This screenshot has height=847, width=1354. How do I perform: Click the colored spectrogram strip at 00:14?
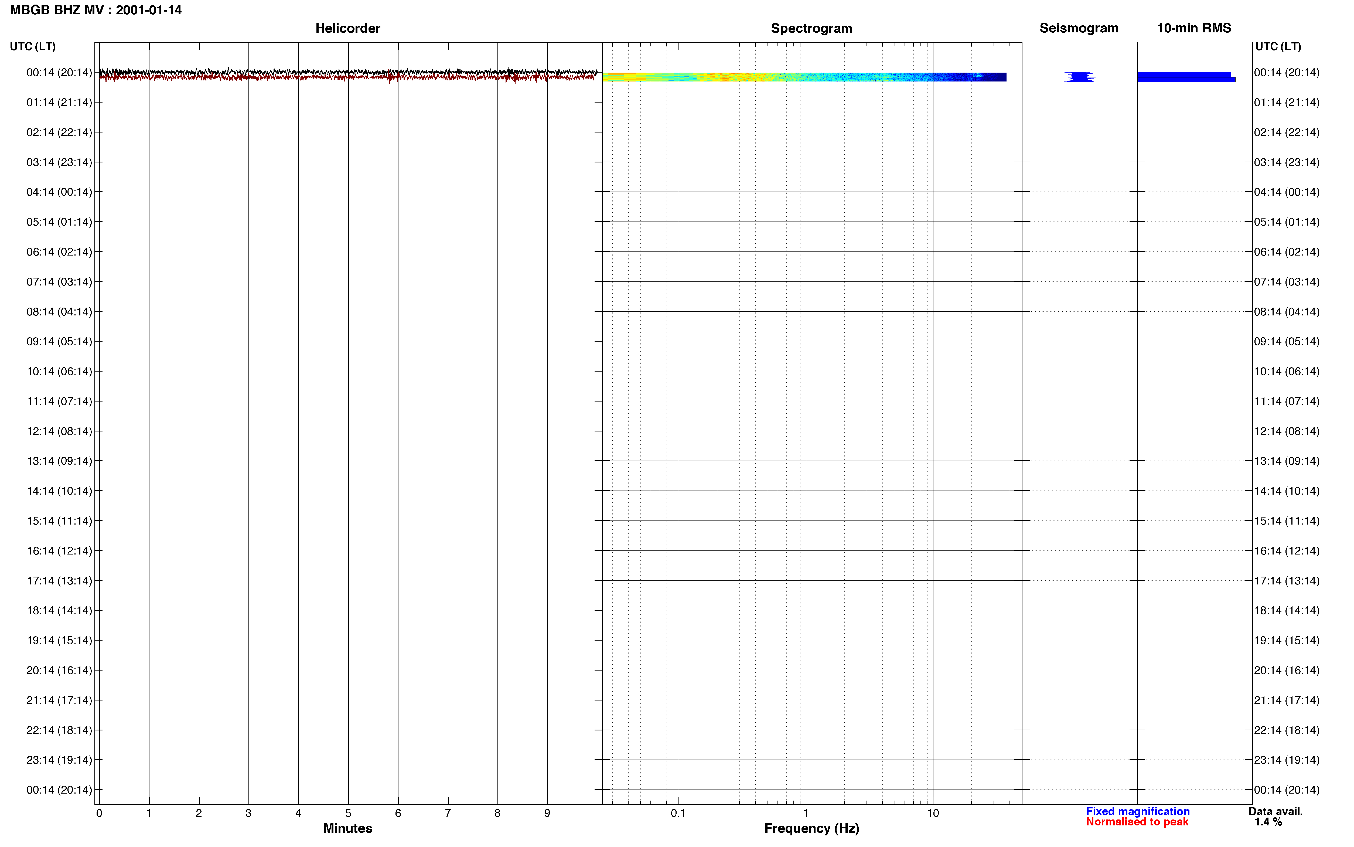pyautogui.click(x=804, y=77)
